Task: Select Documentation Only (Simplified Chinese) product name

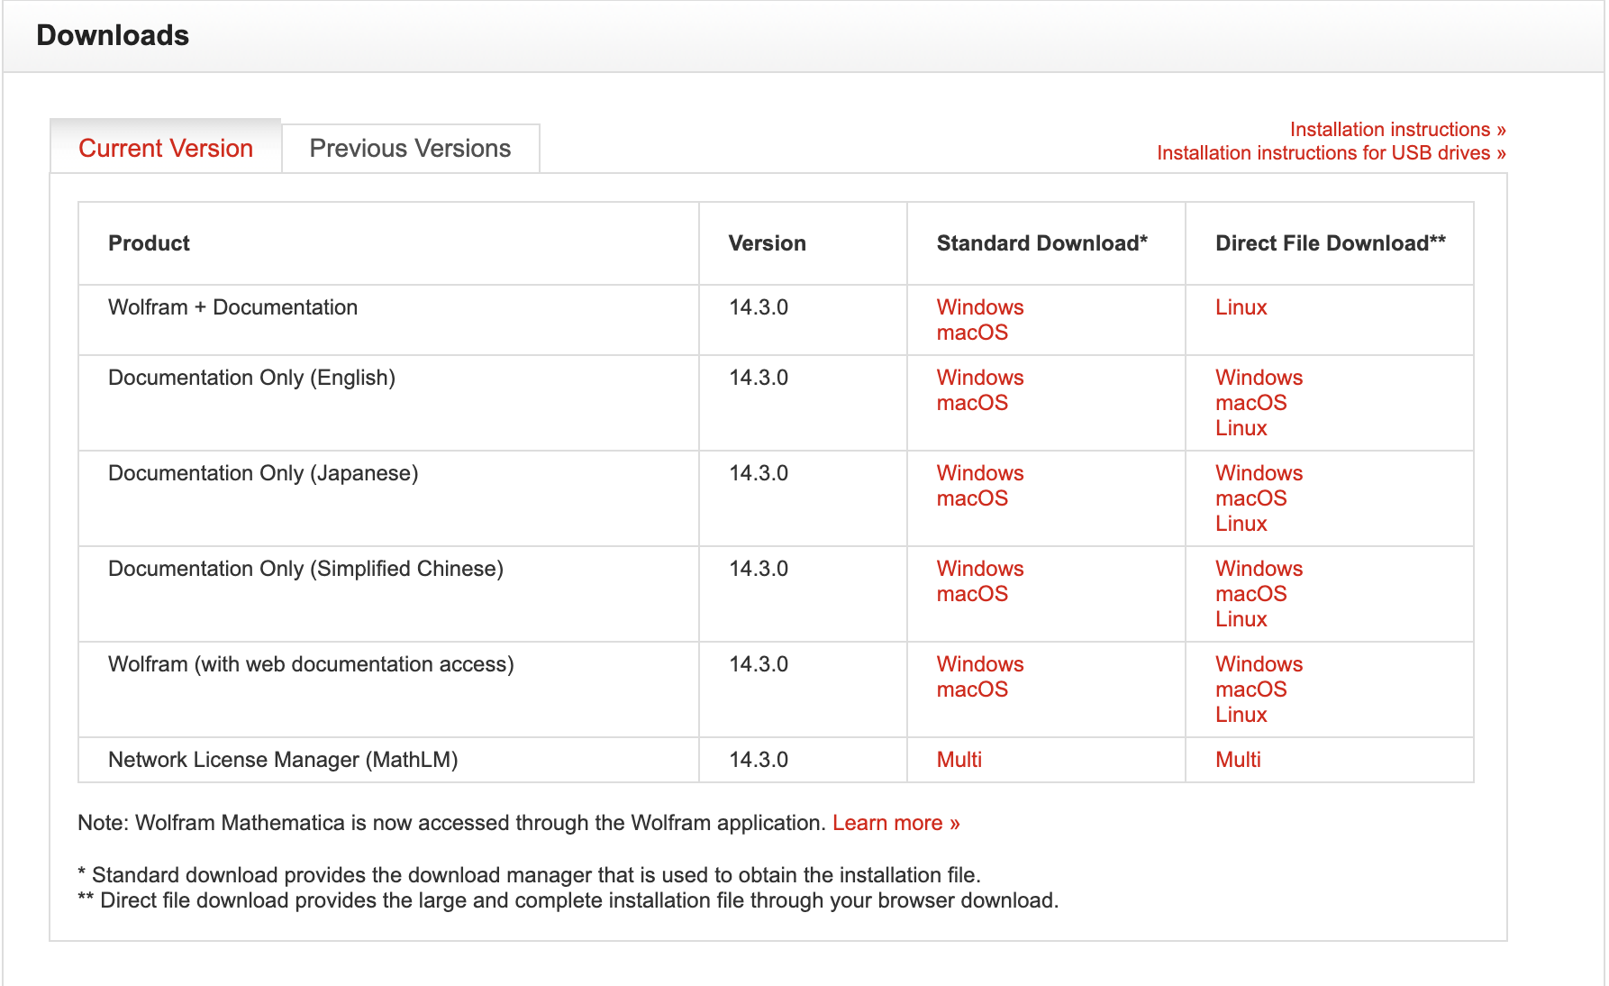Action: (305, 569)
